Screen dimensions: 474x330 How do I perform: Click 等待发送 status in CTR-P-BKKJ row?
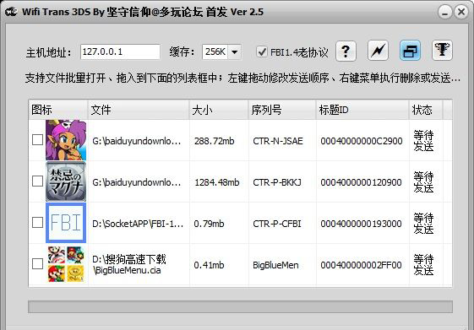click(423, 182)
